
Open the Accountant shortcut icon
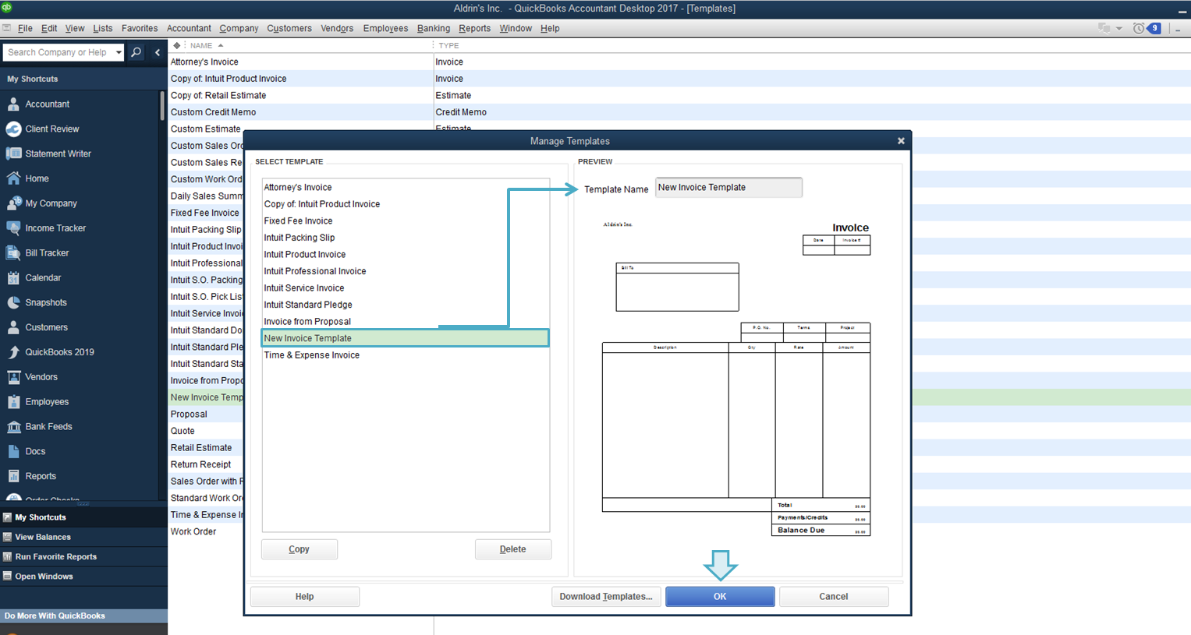[x=13, y=104]
